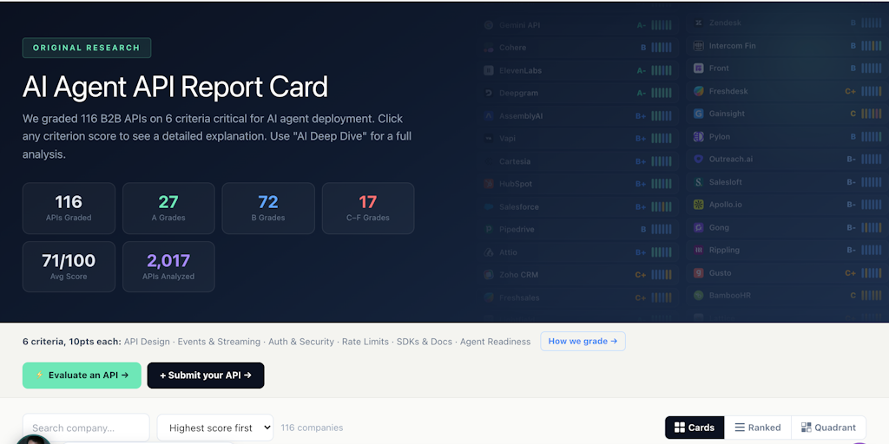
Task: Click the Rippling logo icon
Action: [699, 250]
